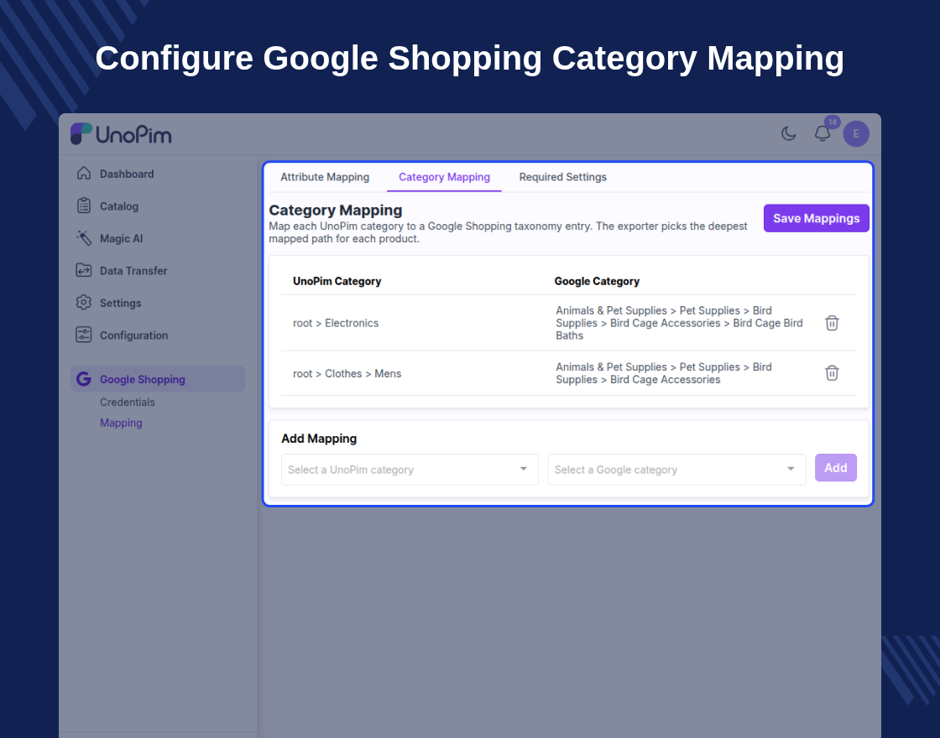The height and width of the screenshot is (738, 940).
Task: Switch to Attribute Mapping tab
Action: tap(325, 177)
